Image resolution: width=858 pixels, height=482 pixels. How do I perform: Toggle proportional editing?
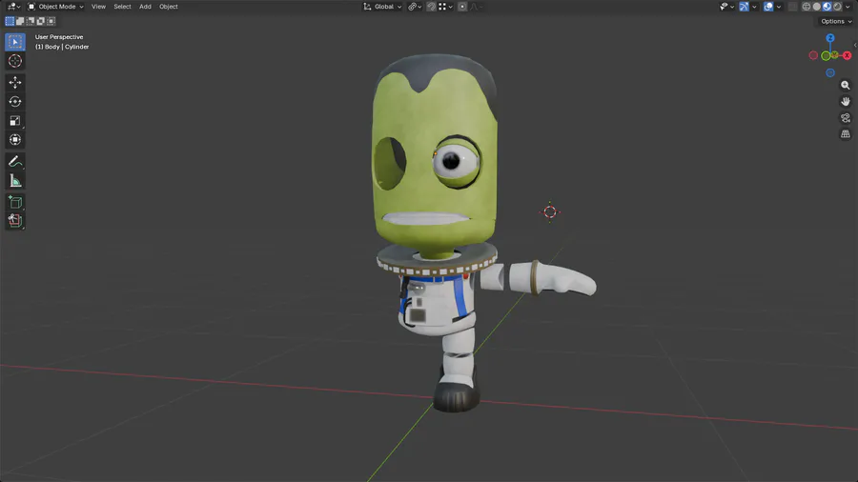[x=462, y=7]
